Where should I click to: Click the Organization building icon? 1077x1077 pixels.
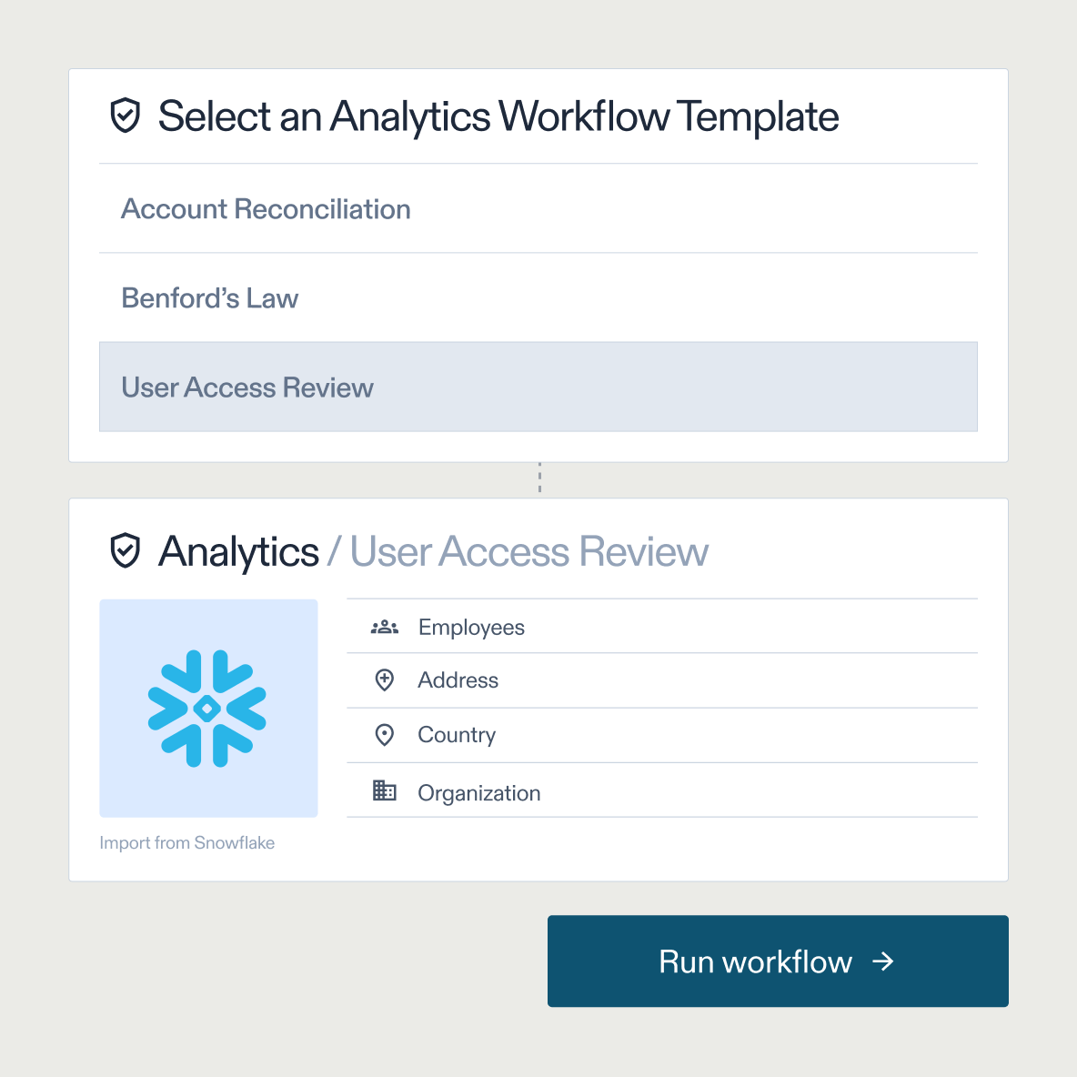[385, 790]
